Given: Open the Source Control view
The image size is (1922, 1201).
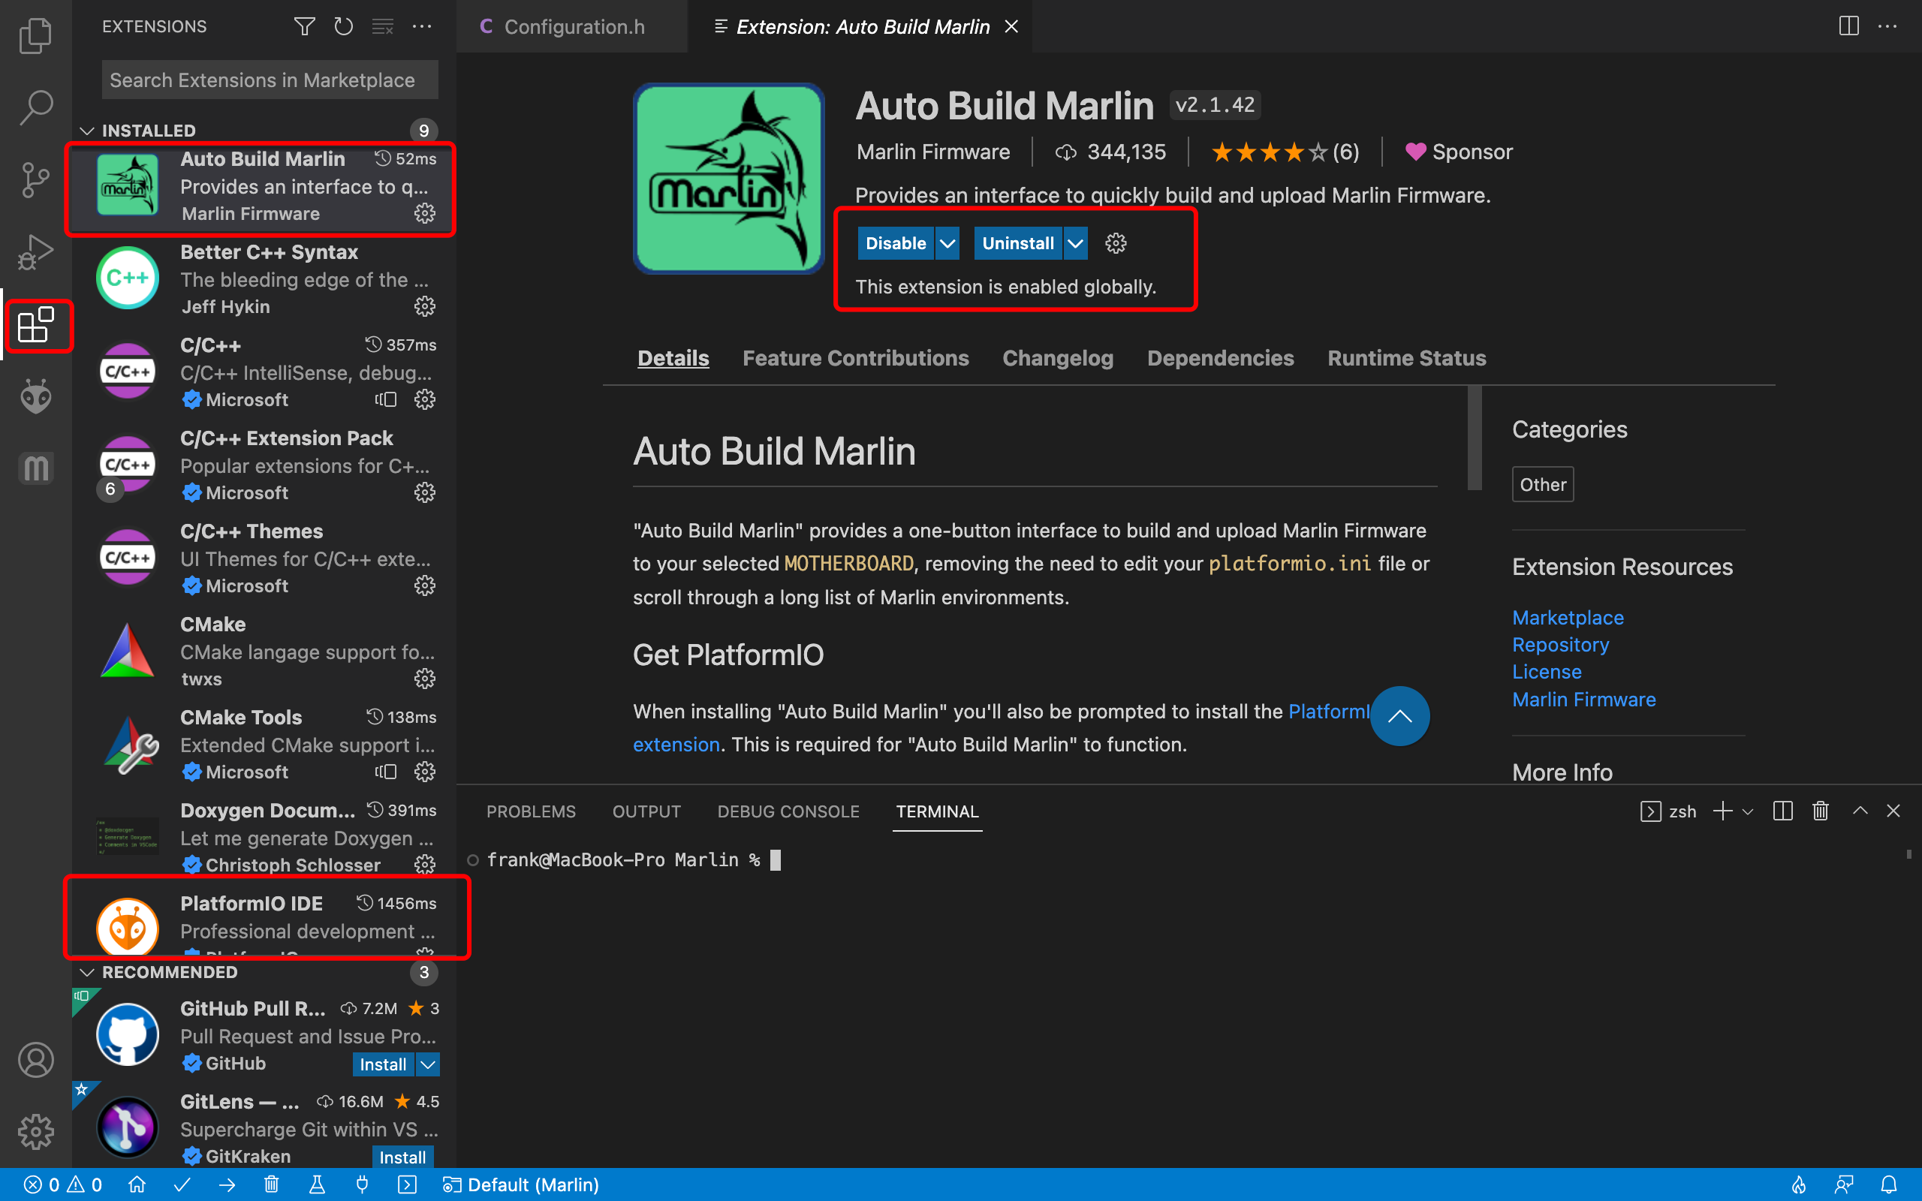Looking at the screenshot, I should click(36, 180).
